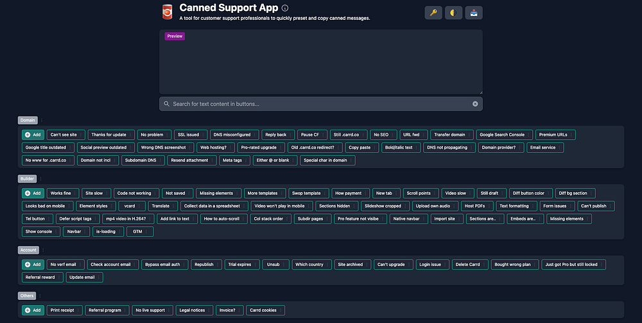The width and height of the screenshot is (642, 323).
Task: Click the Can't publish button
Action: pyautogui.click(x=596, y=206)
